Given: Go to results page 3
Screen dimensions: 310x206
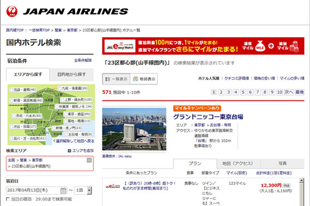Looking at the screenshot, I should click(x=228, y=92).
